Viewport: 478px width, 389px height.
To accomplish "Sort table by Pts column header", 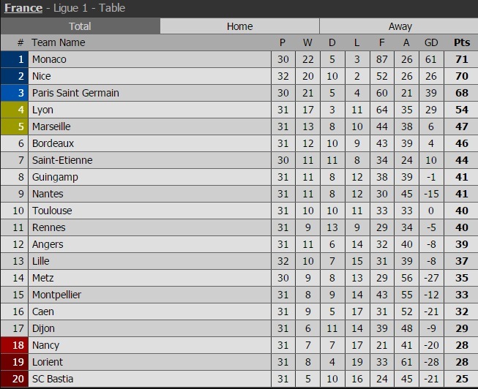I will pyautogui.click(x=461, y=42).
